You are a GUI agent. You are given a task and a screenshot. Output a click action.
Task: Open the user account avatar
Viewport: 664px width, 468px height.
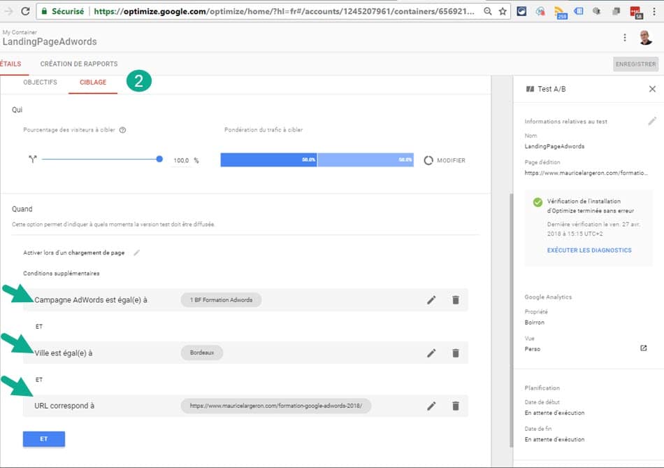pos(645,38)
